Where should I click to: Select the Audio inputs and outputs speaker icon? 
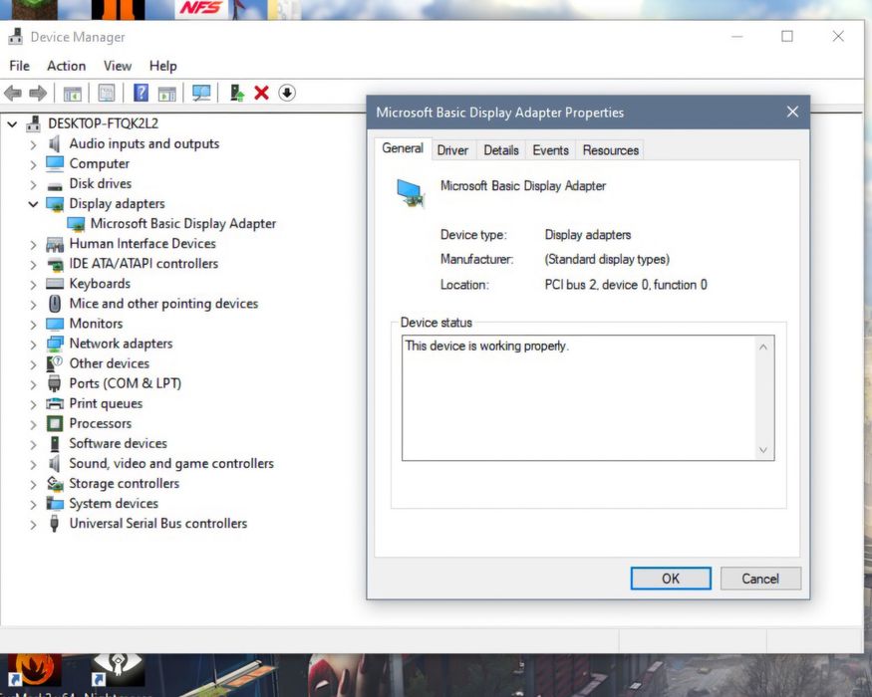pyautogui.click(x=55, y=144)
